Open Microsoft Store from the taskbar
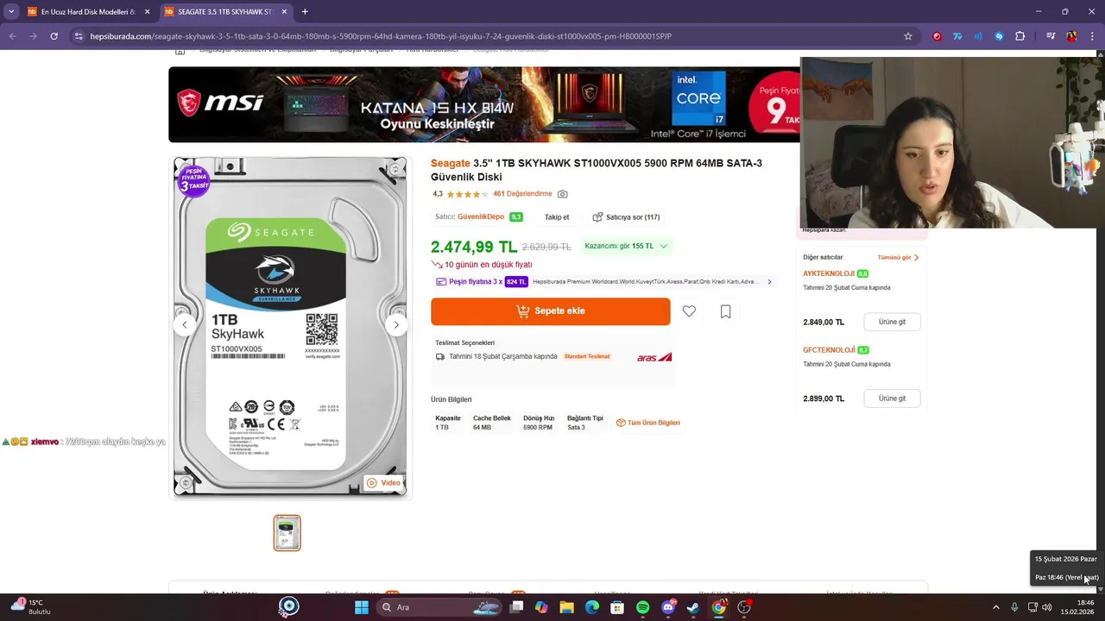 [x=617, y=607]
